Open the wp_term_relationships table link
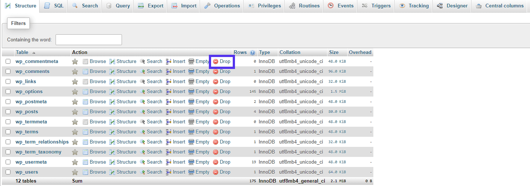 click(x=42, y=142)
